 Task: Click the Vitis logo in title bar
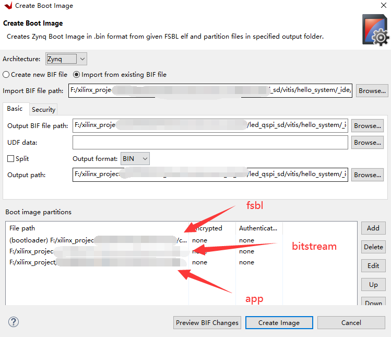tap(8, 6)
